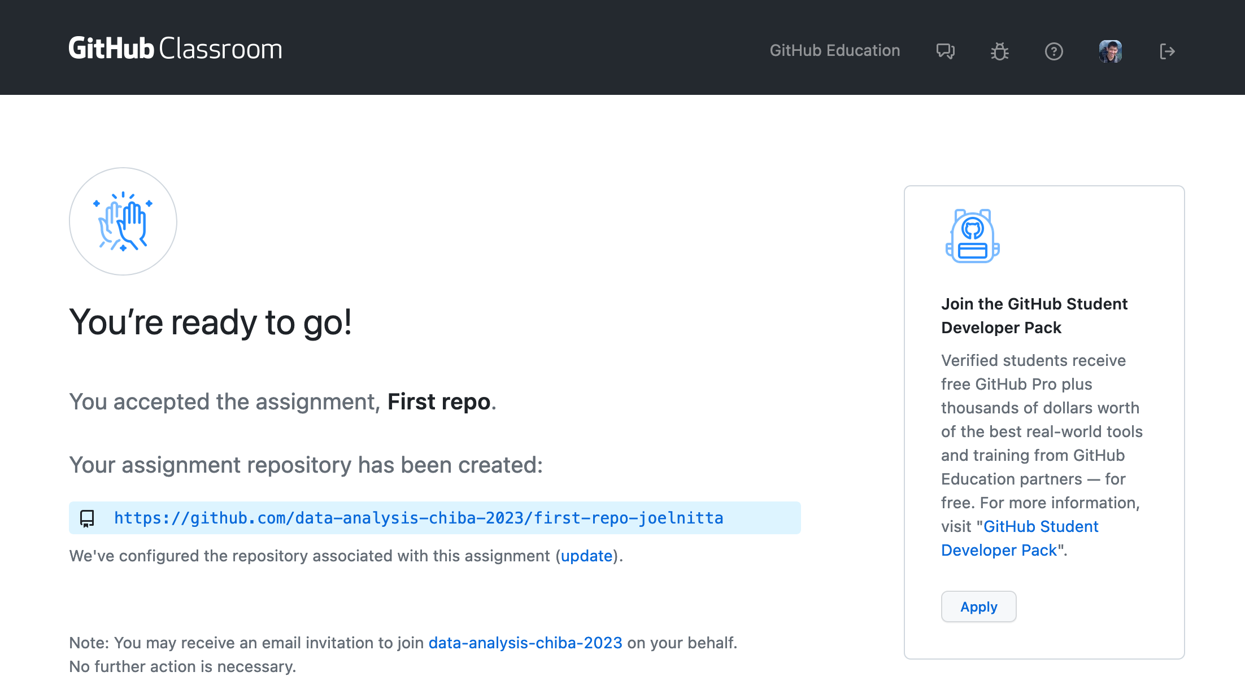Open the feedback conversation icon in the header
Viewport: 1245px width, 698px height.
(945, 51)
